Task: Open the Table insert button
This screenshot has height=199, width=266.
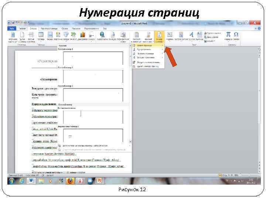Action: (x=41, y=37)
